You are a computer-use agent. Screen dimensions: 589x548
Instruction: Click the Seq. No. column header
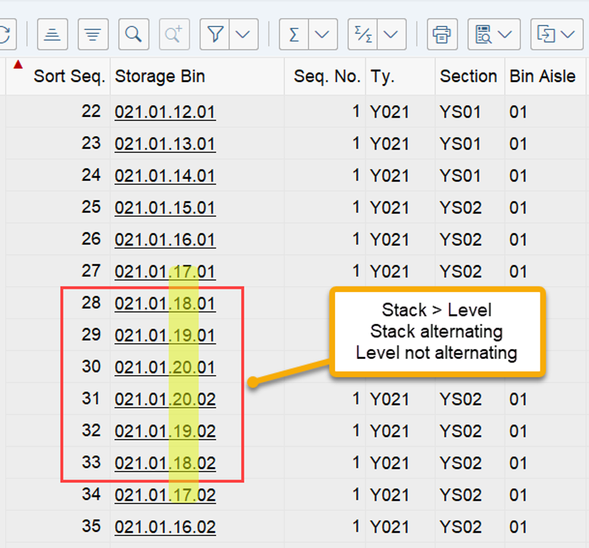325,76
